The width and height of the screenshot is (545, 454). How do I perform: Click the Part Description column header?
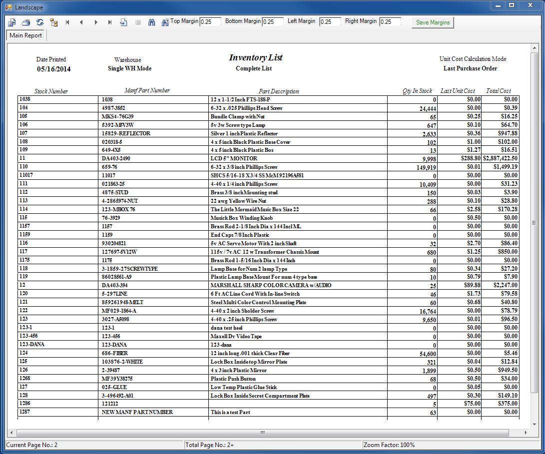pos(279,91)
